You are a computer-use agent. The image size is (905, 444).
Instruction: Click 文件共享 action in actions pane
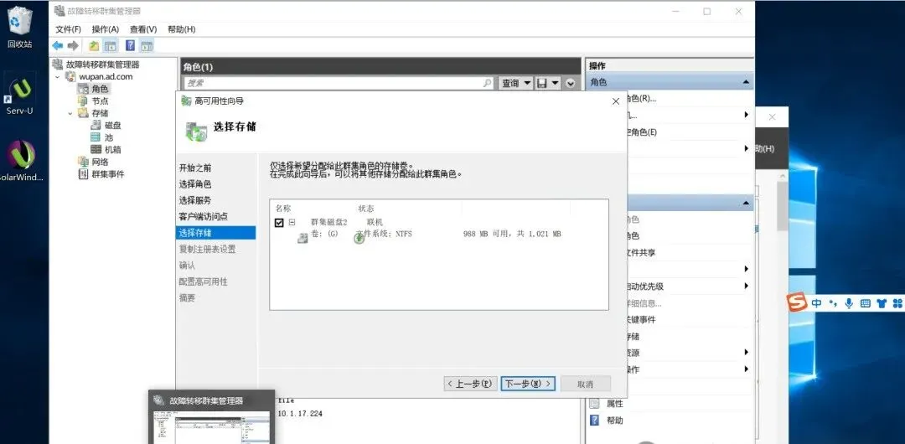[x=641, y=253]
